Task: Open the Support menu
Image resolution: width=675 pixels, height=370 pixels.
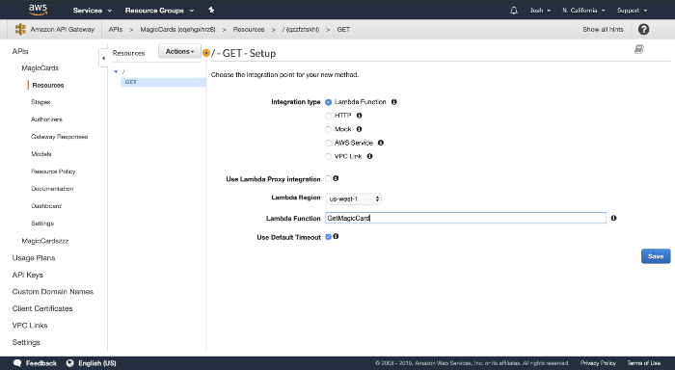Action: coord(632,11)
